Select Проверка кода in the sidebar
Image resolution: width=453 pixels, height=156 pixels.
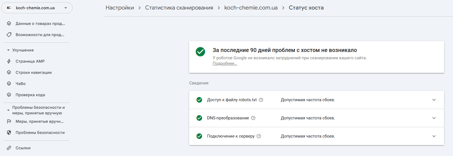30,95
